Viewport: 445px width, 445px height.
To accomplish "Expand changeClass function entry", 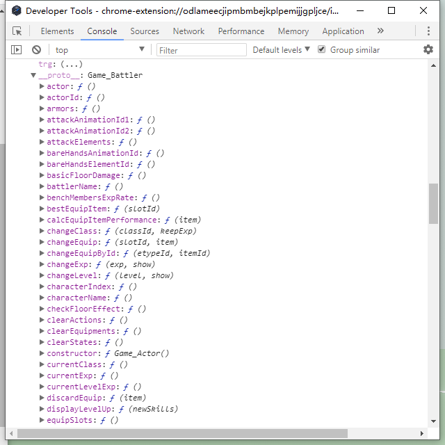I will [x=42, y=231].
